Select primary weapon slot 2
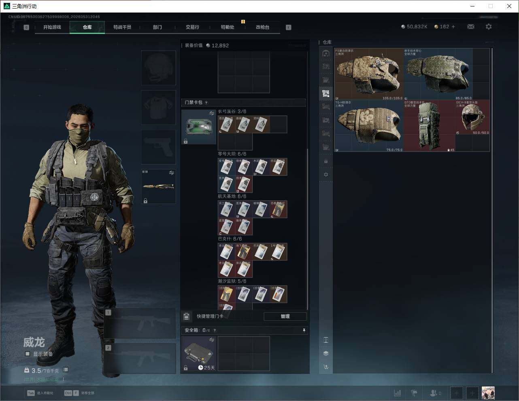This screenshot has width=519, height=401. tap(140, 359)
